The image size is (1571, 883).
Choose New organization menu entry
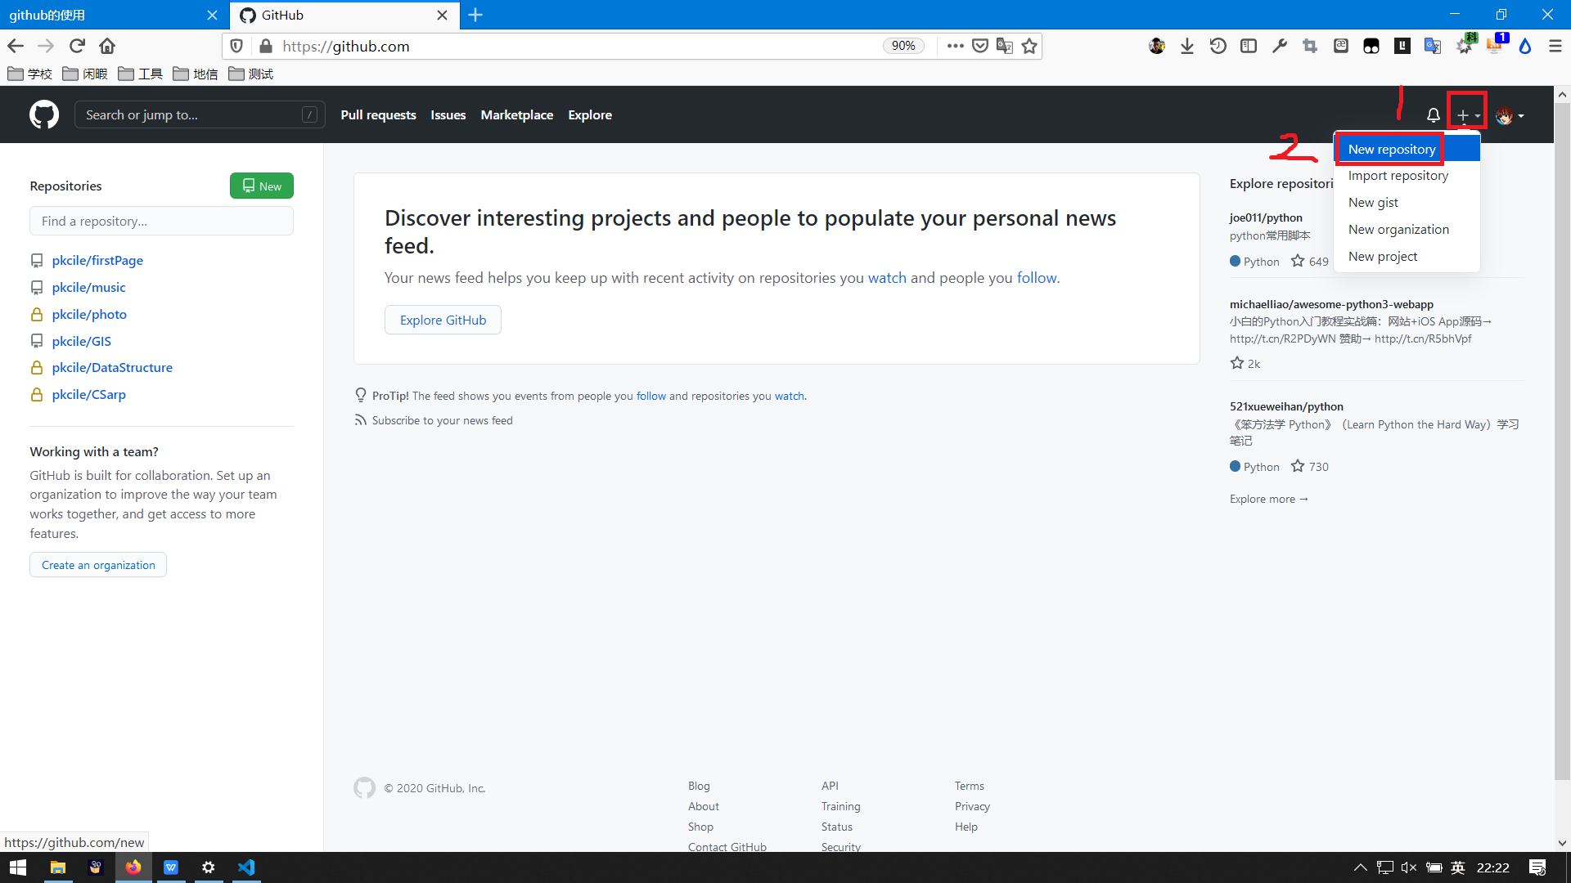1407,230
